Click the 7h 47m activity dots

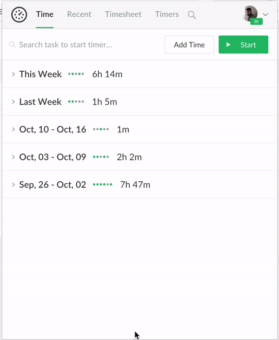pyautogui.click(x=103, y=185)
